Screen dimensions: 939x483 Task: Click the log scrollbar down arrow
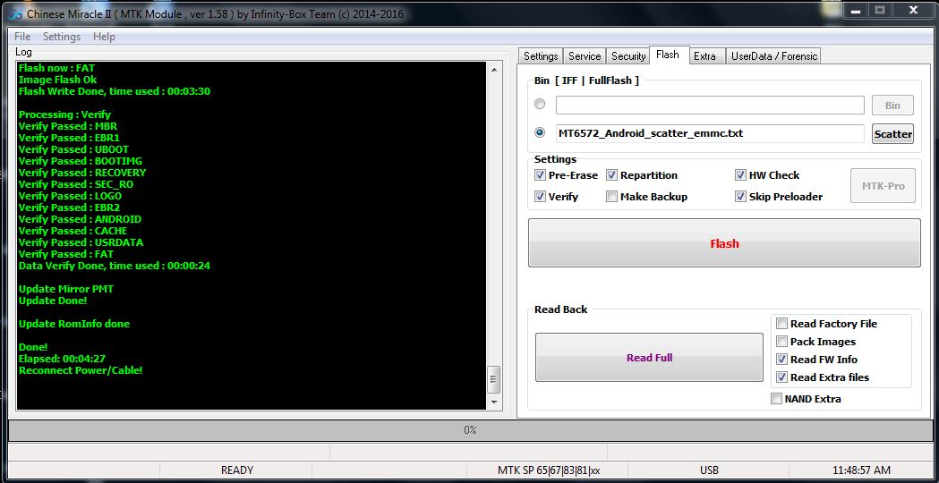coord(494,402)
